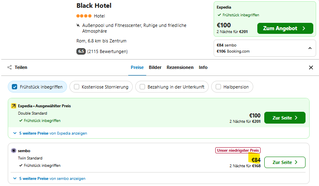This screenshot has height=186, width=319.
Task: Click Zur Seite for Expedia offer
Action: 285,118
